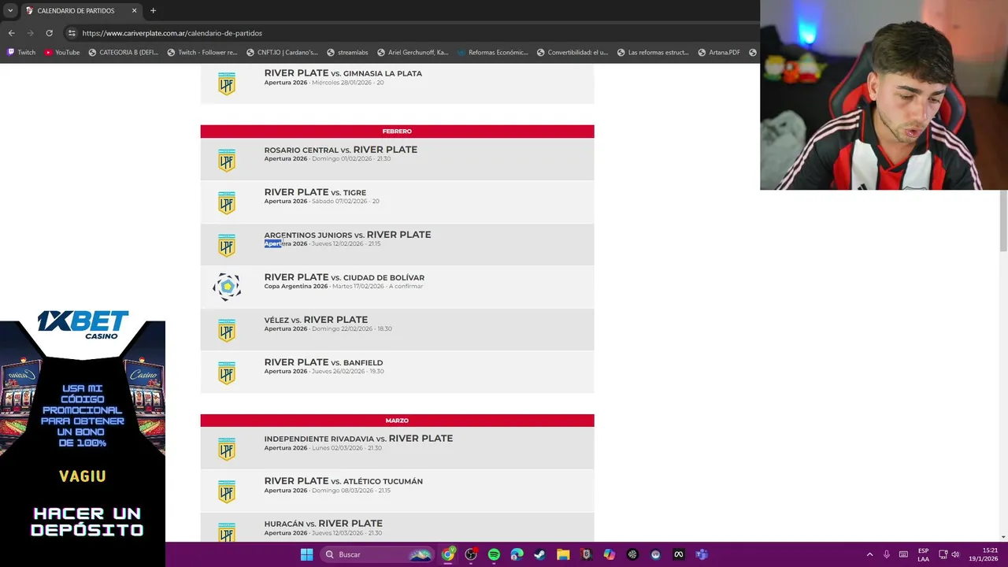
Task: View site information icon in address bar
Action: click(72, 33)
